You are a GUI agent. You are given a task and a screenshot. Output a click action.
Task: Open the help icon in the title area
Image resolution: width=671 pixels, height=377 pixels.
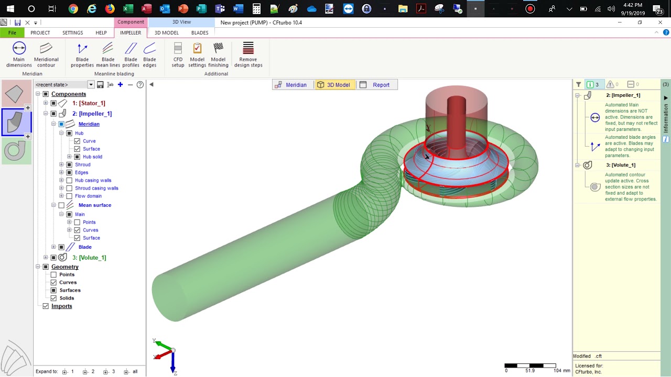pos(666,32)
